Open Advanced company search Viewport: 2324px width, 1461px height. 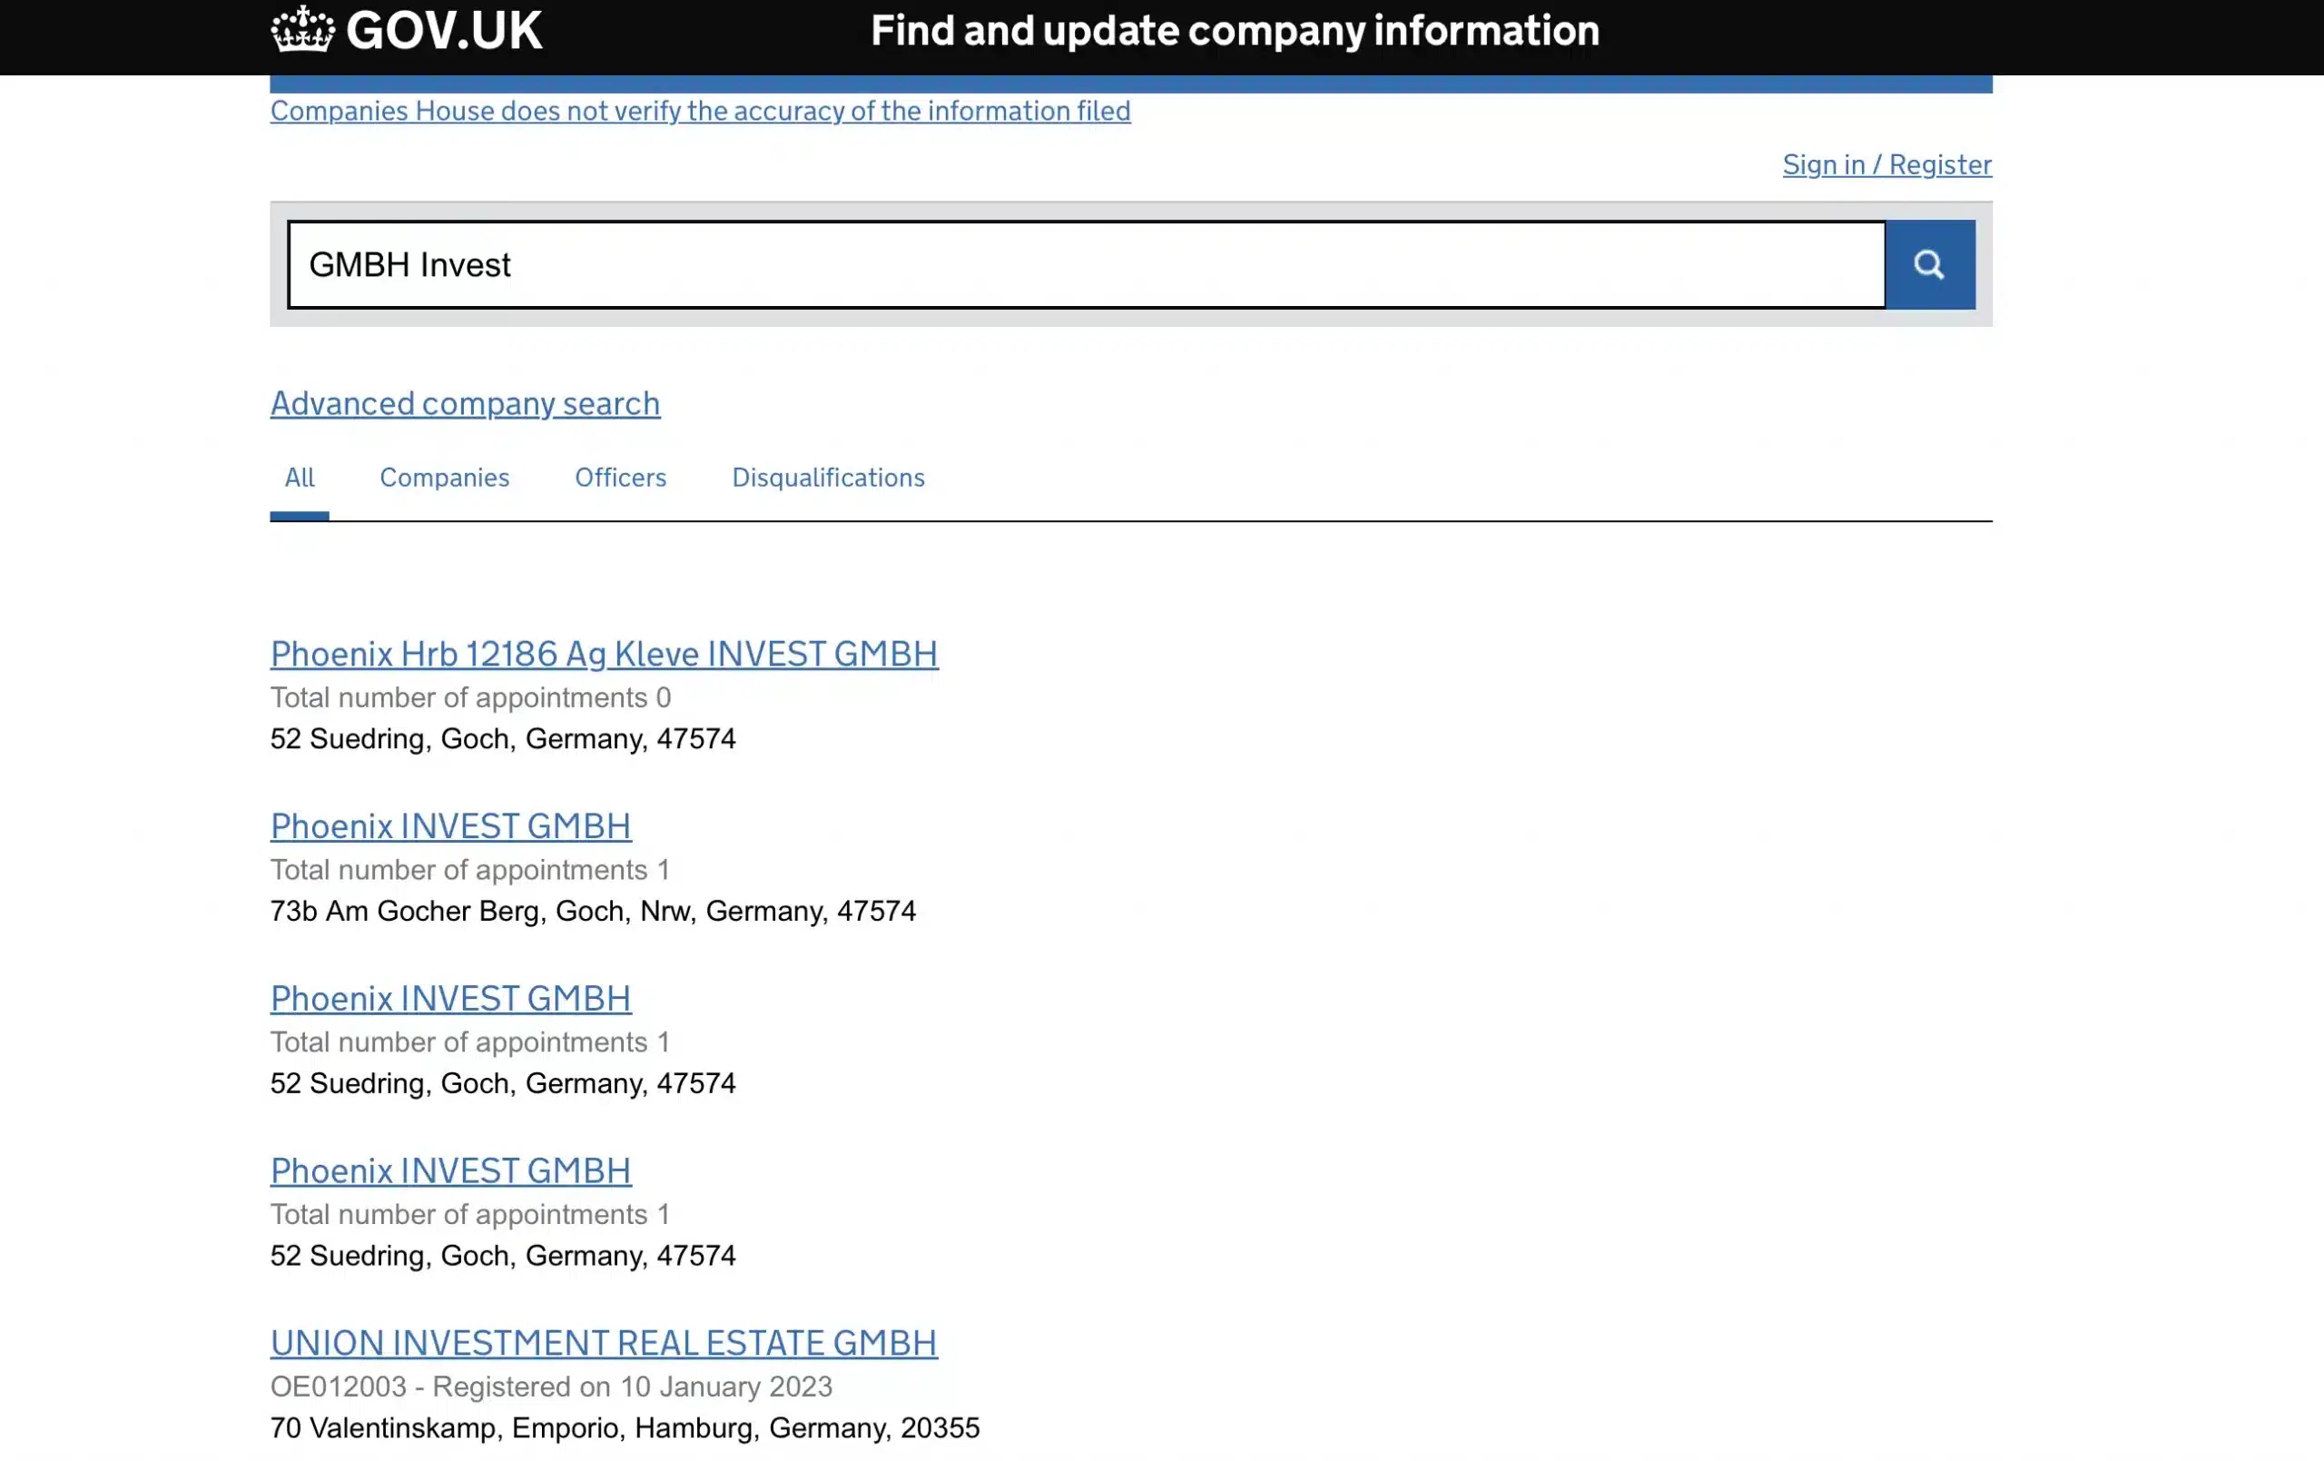(465, 404)
